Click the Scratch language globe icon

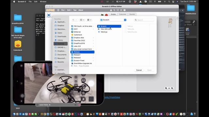point(58,10)
